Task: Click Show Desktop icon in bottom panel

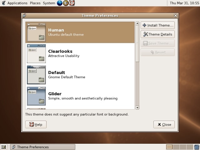Action: point(3,147)
